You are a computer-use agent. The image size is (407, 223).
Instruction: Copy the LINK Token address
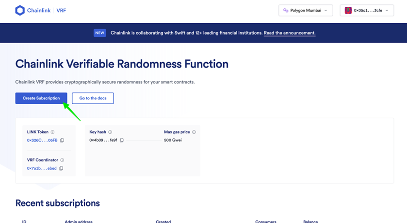tap(62, 140)
